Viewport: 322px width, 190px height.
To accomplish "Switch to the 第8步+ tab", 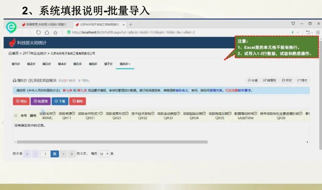I will [x=125, y=64].
